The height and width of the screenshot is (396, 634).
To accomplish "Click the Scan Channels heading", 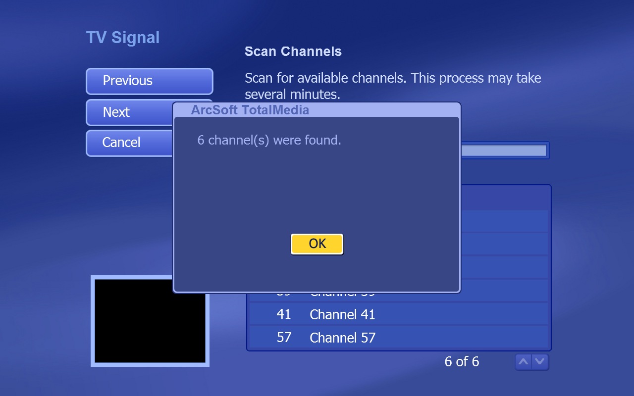I will 293,51.
